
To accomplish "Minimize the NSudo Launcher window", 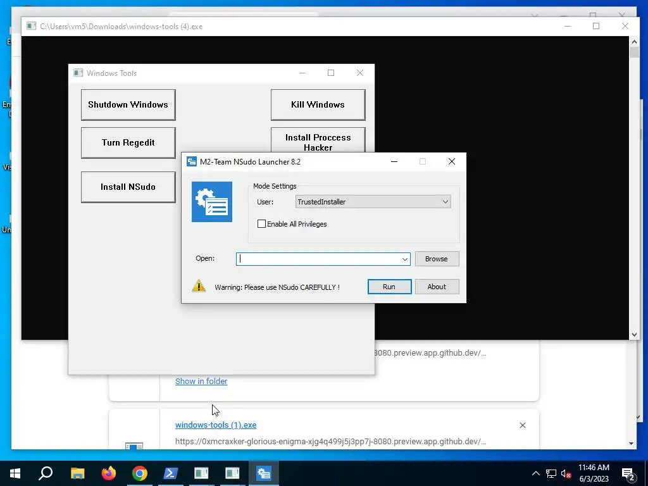I will click(x=394, y=161).
